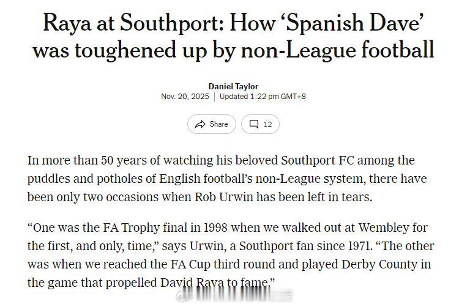The width and height of the screenshot is (470, 307).
Task: Open the 12 comments count
Action: (267, 124)
